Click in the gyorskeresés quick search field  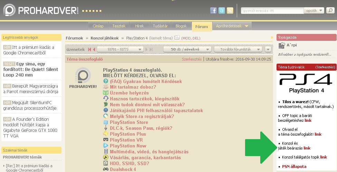tap(272, 10)
